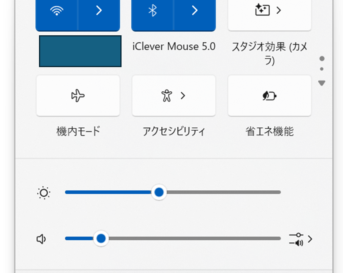Click the volume slider thumb
This screenshot has height=273, width=343.
[101, 238]
